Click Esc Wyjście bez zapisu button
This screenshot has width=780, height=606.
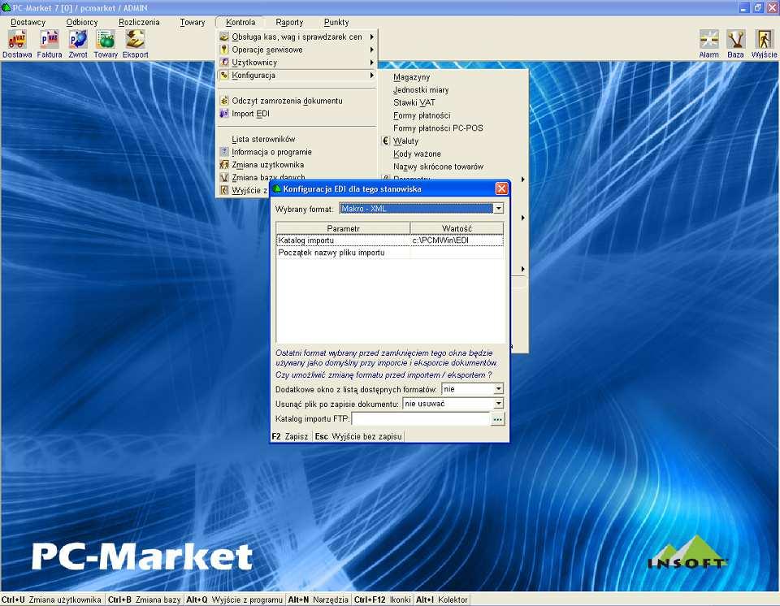[358, 436]
